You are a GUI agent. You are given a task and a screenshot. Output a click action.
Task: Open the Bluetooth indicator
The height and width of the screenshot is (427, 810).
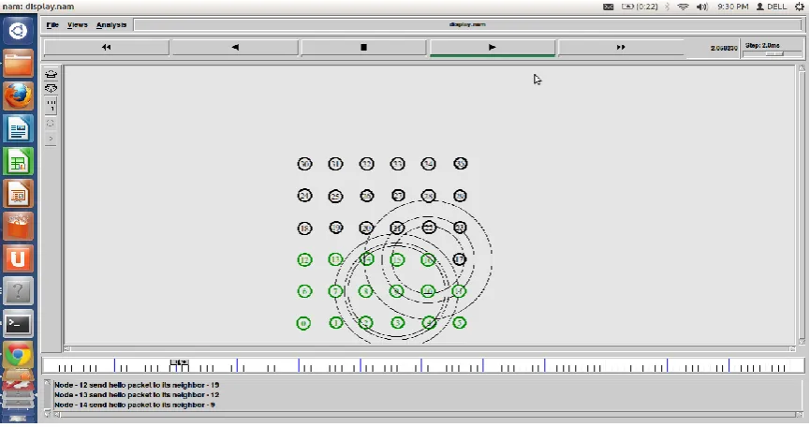pyautogui.click(x=668, y=7)
